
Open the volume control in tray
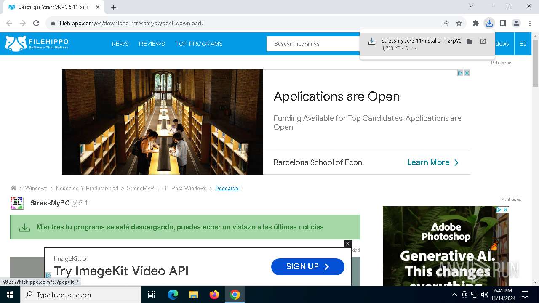point(485,295)
